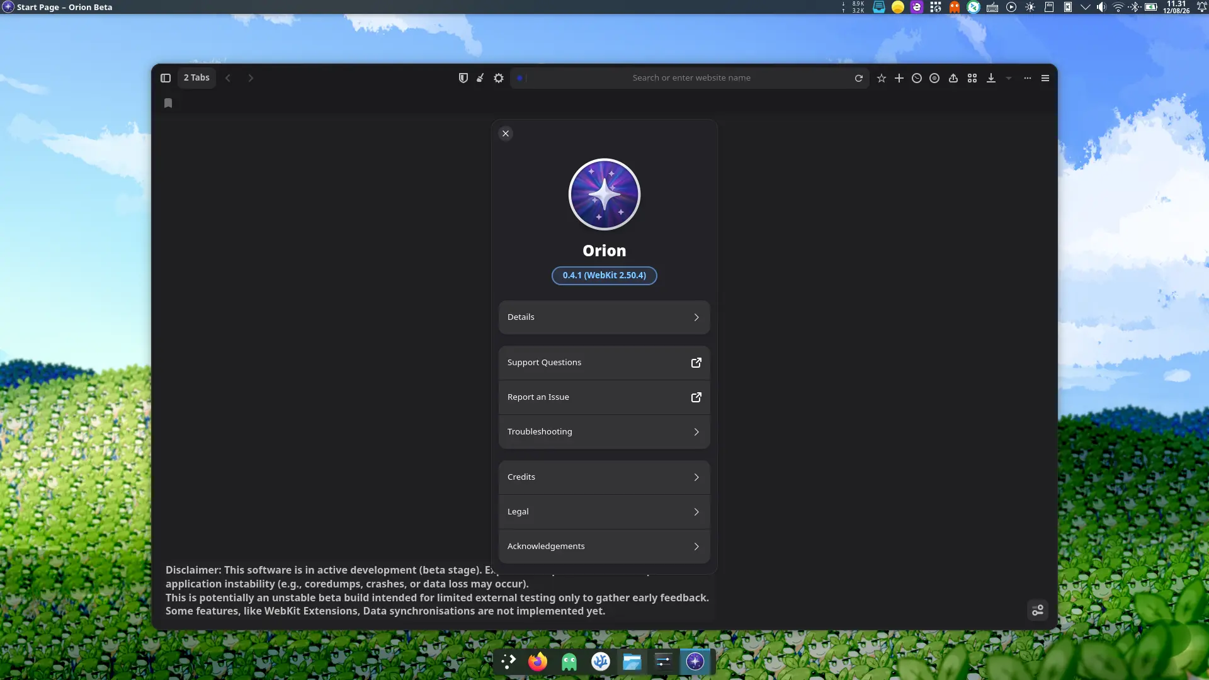Reload the page from address bar
Viewport: 1209px width, 680px height.
click(x=858, y=78)
